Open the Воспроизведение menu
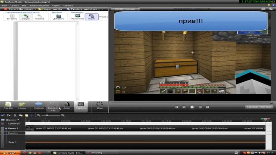Image resolution: width=276 pixels, height=155 pixels. coord(39,6)
